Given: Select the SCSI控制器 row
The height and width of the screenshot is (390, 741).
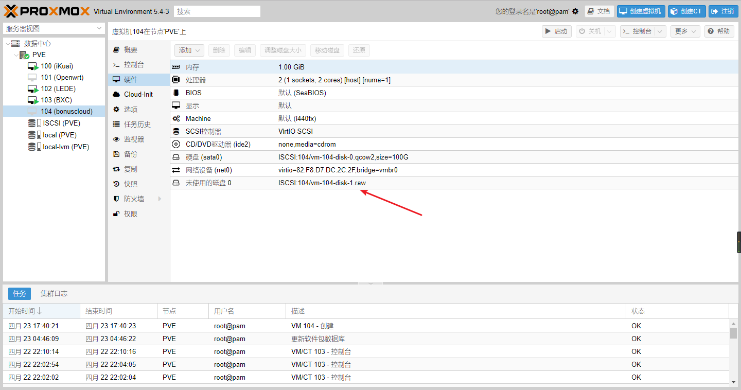Looking at the screenshot, I should coord(454,132).
